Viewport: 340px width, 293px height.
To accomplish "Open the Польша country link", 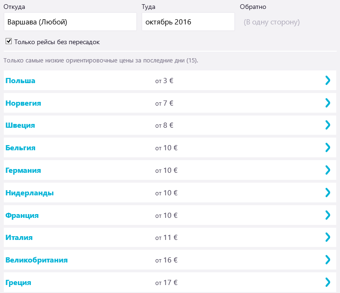I will coord(21,81).
